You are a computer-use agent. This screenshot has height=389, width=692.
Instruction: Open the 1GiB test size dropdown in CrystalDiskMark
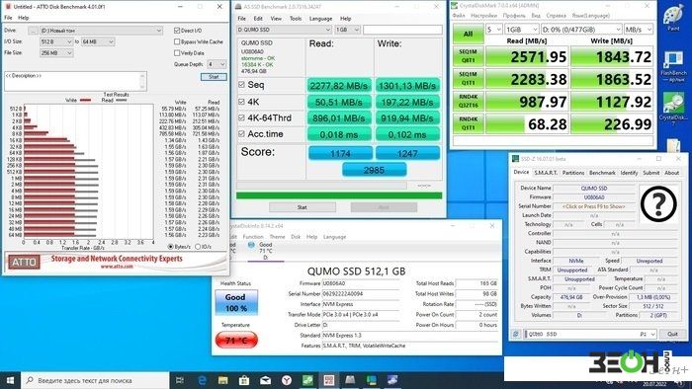[x=521, y=30]
